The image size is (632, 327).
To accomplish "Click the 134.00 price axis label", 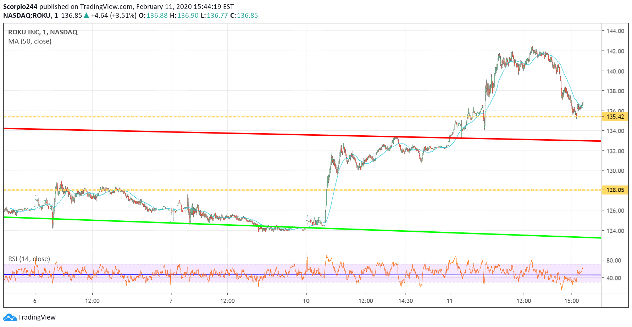I will pyautogui.click(x=615, y=131).
